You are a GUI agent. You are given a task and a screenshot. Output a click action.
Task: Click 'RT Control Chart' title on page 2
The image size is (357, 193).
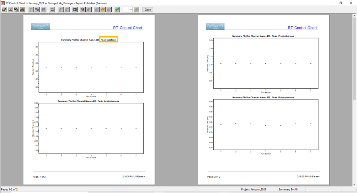(x=302, y=28)
